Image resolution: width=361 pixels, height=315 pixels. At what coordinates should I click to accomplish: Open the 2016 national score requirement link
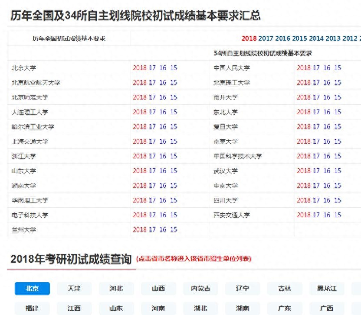point(283,39)
